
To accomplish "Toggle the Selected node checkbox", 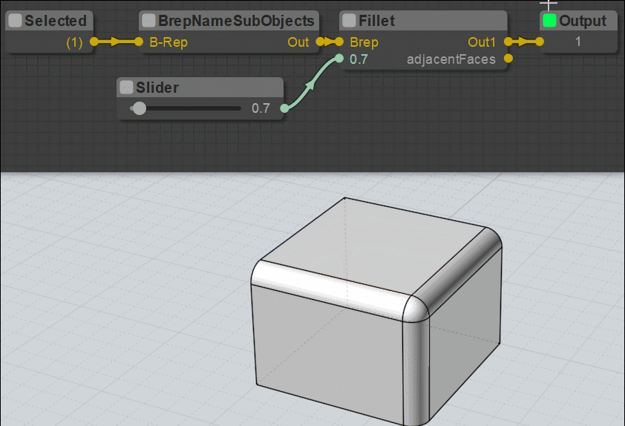I will (15, 21).
